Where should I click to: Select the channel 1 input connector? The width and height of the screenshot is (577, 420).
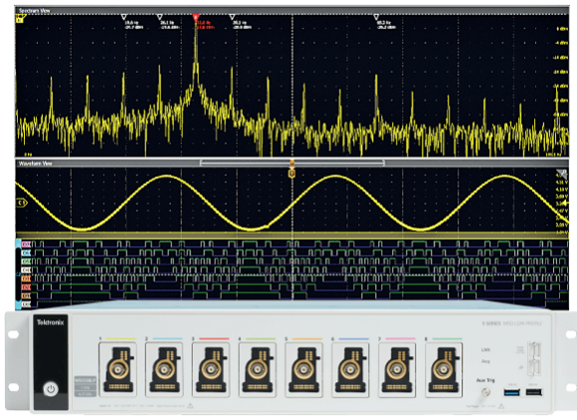tap(117, 369)
